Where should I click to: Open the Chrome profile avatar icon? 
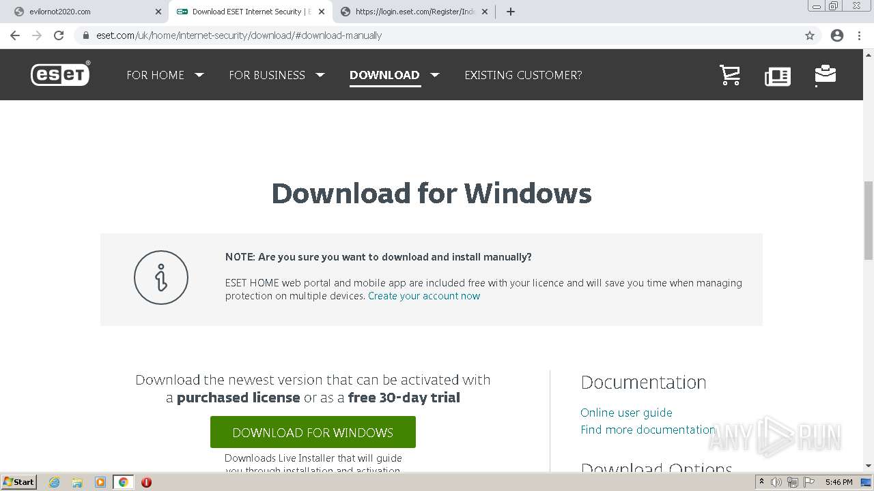(x=837, y=35)
